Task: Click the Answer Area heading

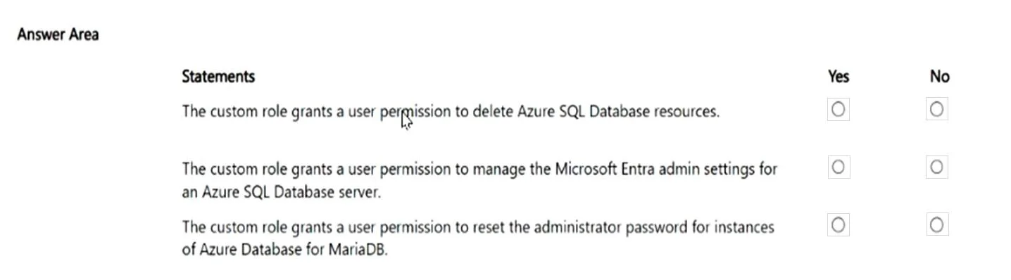Action: tap(58, 34)
